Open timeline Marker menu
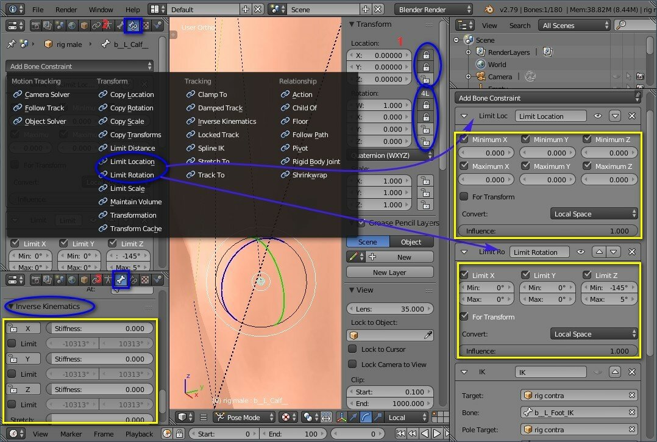The width and height of the screenshot is (657, 442). point(71,433)
